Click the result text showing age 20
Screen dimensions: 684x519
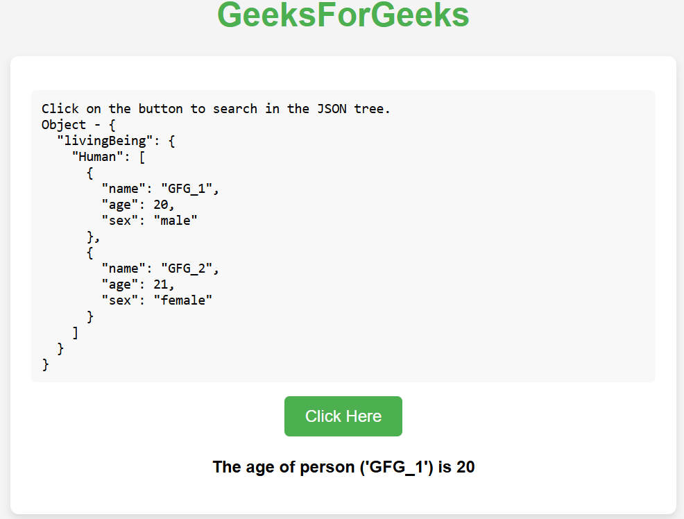click(x=343, y=467)
